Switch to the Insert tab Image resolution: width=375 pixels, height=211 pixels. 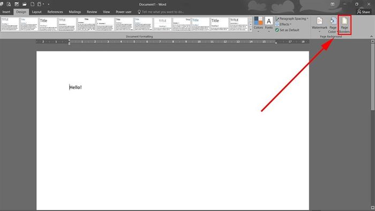6,12
